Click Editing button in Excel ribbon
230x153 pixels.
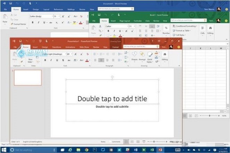coord(210,31)
